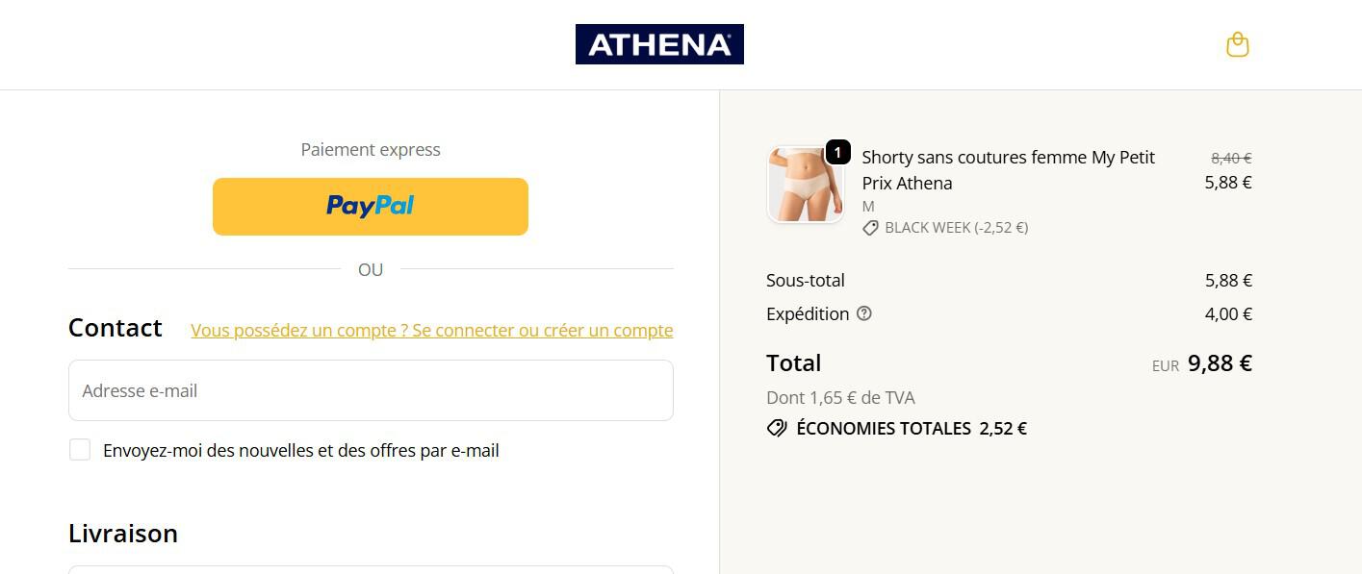The height and width of the screenshot is (574, 1362).
Task: Click the quantity badge showing 1
Action: (x=838, y=151)
